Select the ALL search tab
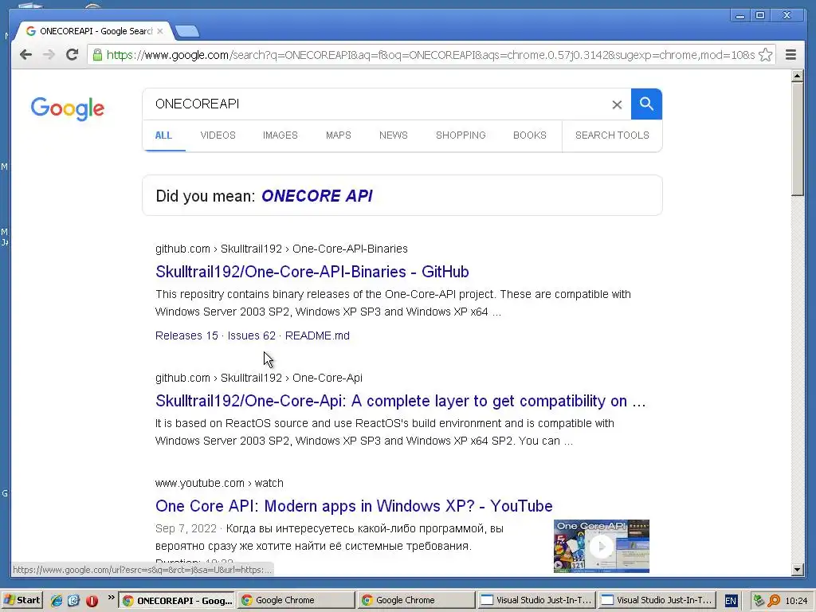The width and height of the screenshot is (816, 612). (x=163, y=135)
